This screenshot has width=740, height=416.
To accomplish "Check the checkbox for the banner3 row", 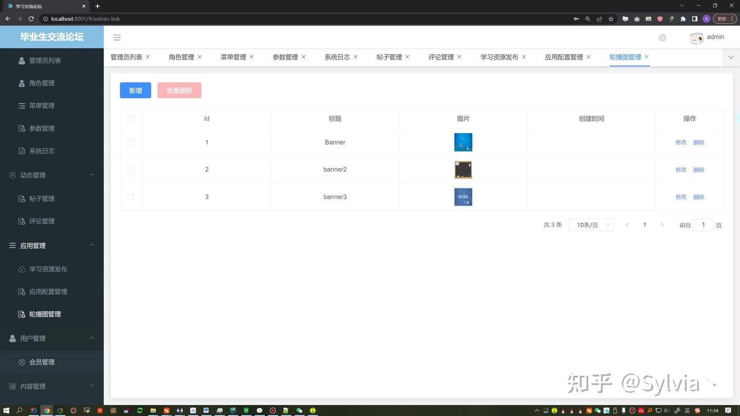I will [131, 197].
